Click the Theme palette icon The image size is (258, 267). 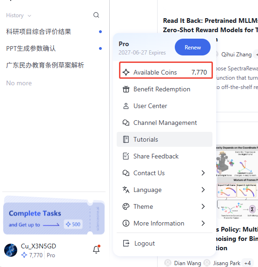[126, 206]
